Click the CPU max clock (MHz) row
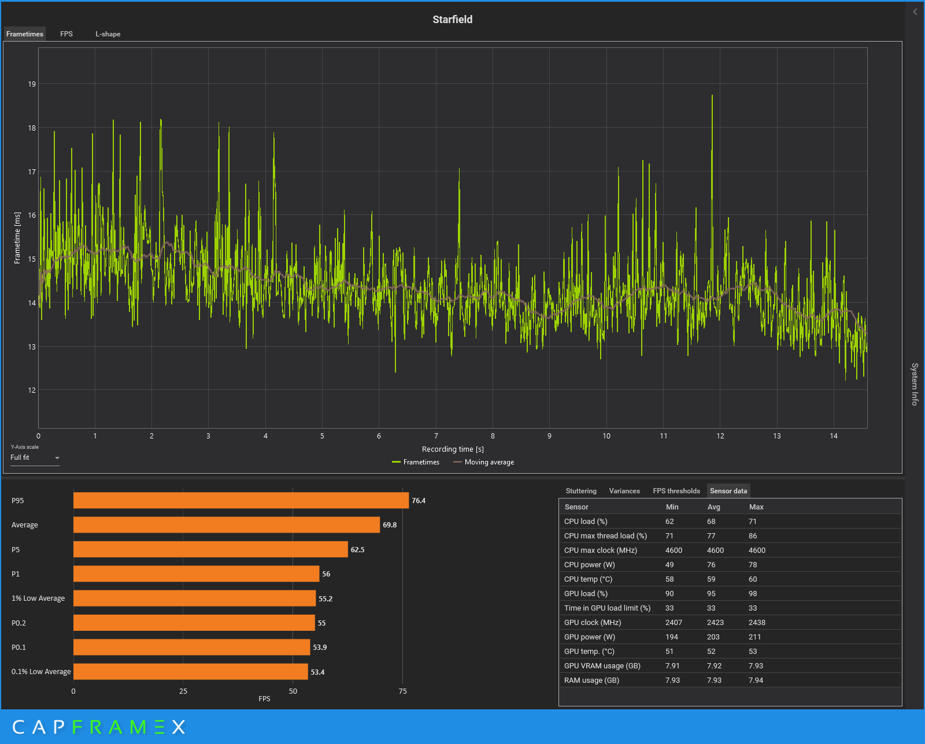 (x=730, y=550)
